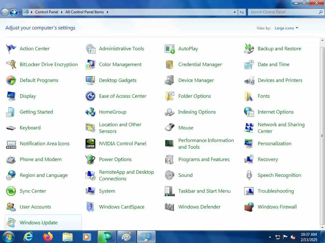Click the Forward navigation button
This screenshot has width=325, height=243.
coord(14,12)
